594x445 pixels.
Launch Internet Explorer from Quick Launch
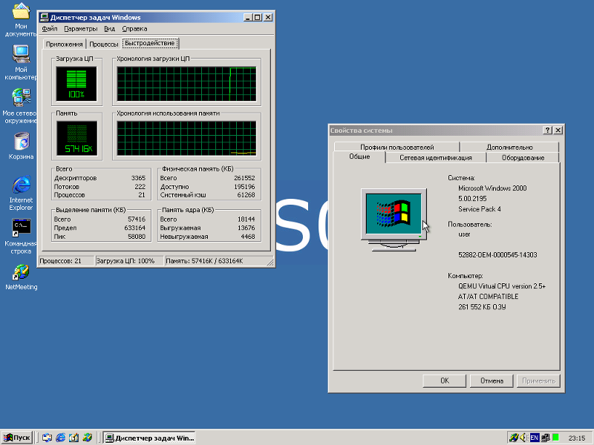coord(61,438)
